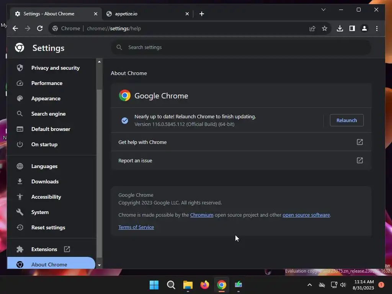Screen dimensions: 392x294
Task: Open Privacy and security settings
Action: click(x=51, y=68)
